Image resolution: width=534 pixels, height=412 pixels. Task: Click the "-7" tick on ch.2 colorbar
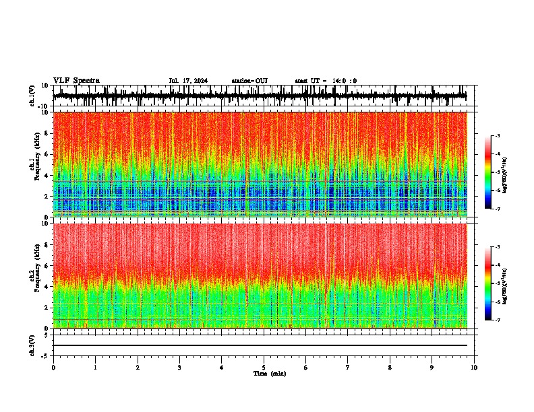[x=497, y=320]
